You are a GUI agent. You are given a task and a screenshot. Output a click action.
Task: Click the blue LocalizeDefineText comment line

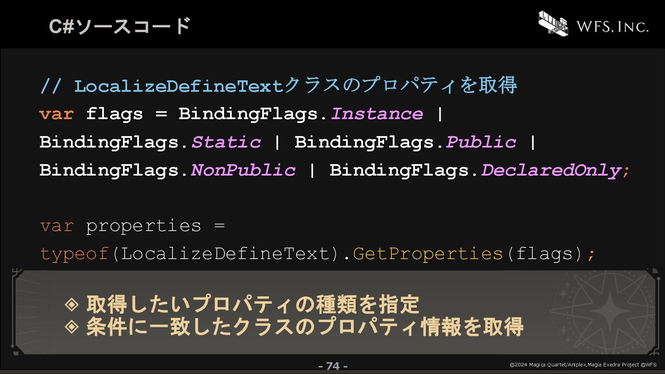278,85
